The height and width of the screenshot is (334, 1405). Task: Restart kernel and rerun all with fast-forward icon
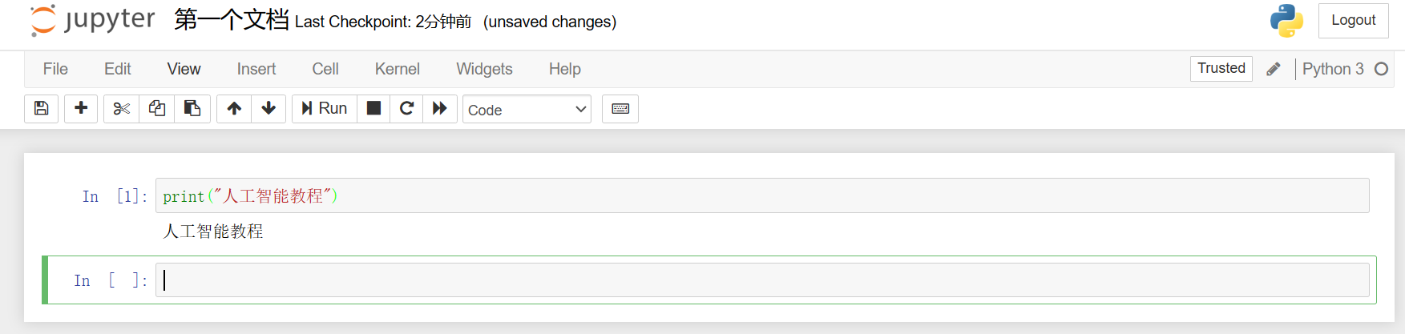[x=440, y=109]
